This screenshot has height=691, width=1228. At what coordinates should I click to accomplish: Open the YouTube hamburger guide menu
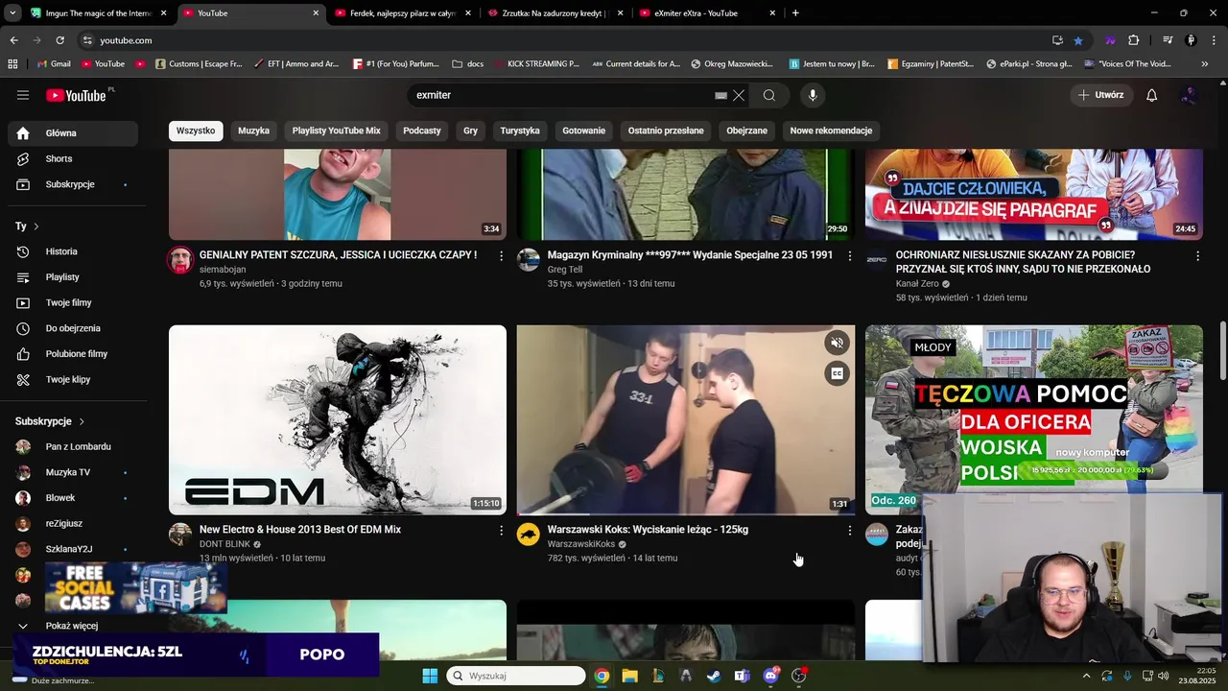(x=23, y=95)
